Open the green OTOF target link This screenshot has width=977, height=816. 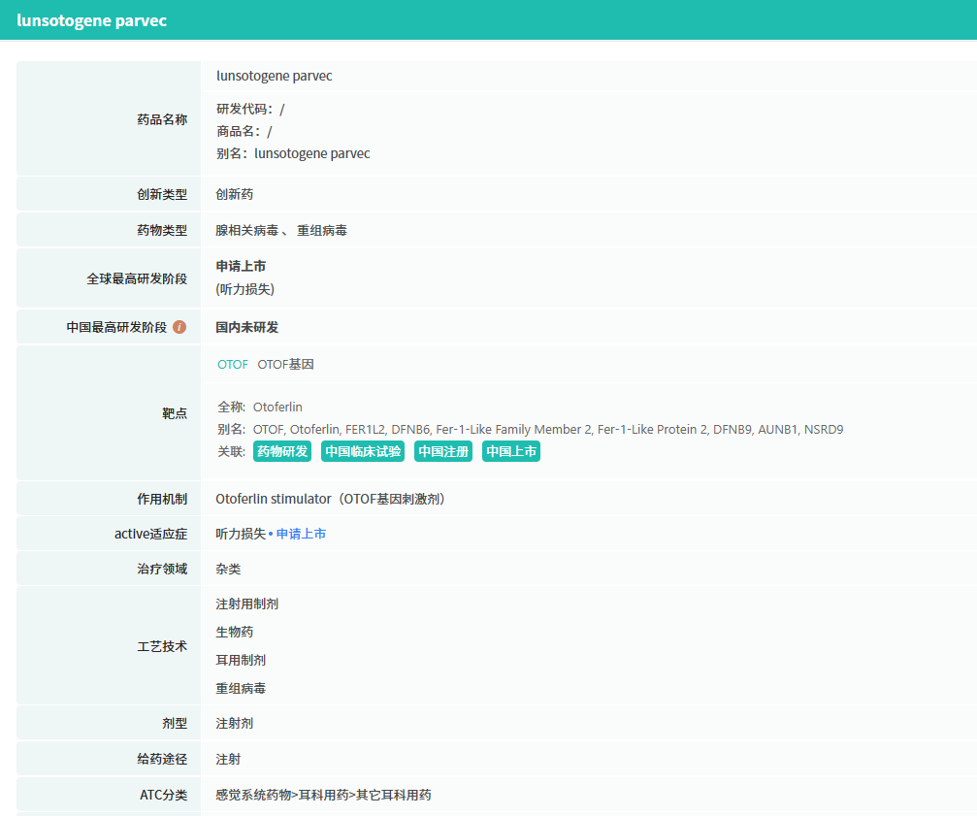[233, 365]
